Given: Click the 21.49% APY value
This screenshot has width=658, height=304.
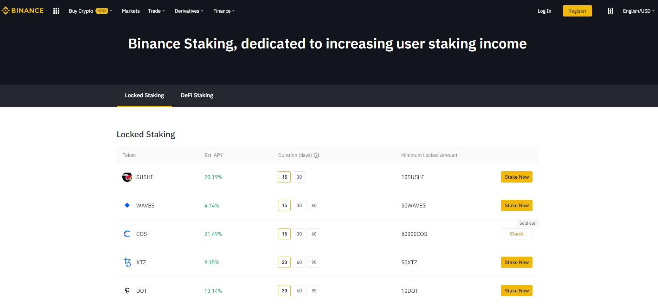Looking at the screenshot, I should [x=213, y=234].
